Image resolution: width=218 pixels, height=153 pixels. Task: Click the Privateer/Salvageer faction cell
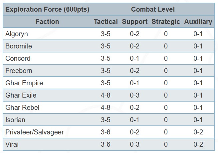coord(35,132)
